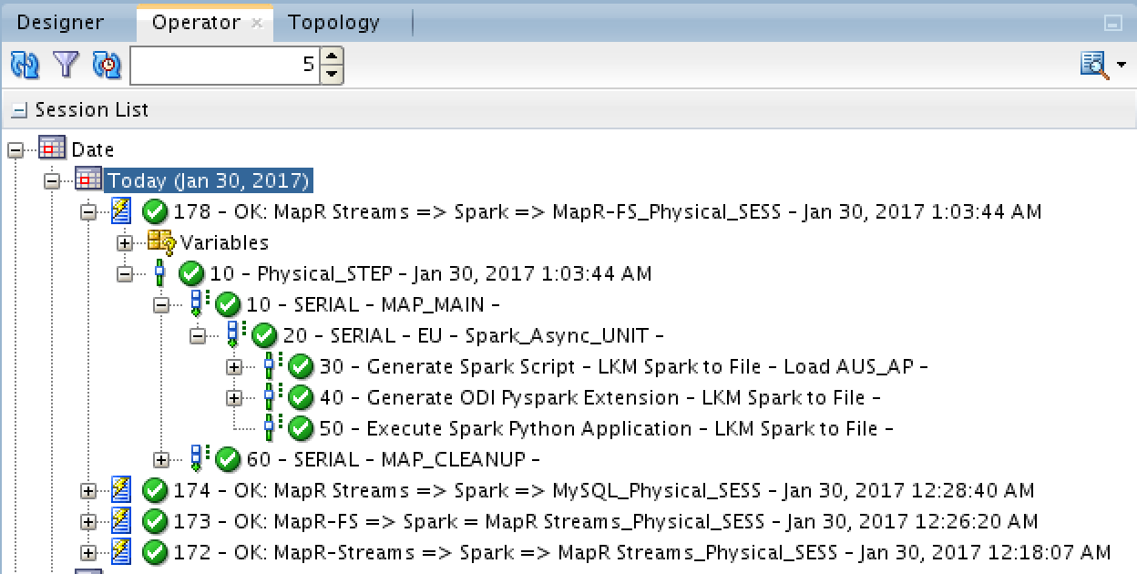The image size is (1137, 574).
Task: Select "Variables" tree label
Action: pyautogui.click(x=225, y=242)
